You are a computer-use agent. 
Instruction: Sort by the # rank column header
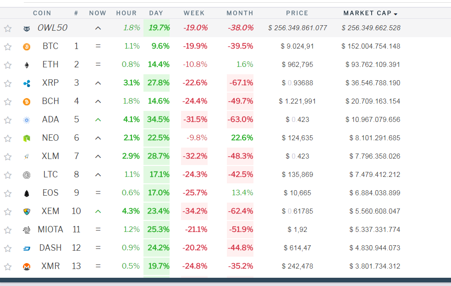point(76,13)
